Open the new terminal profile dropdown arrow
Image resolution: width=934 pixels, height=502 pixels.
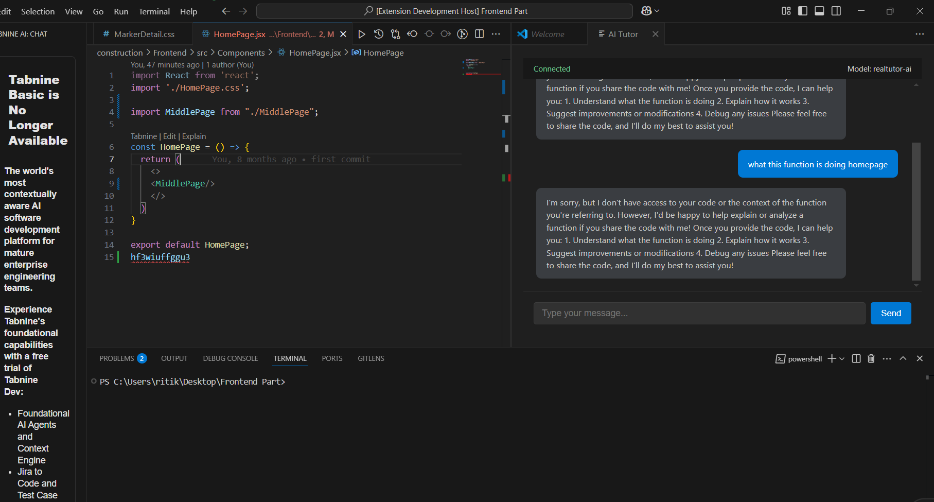[842, 359]
